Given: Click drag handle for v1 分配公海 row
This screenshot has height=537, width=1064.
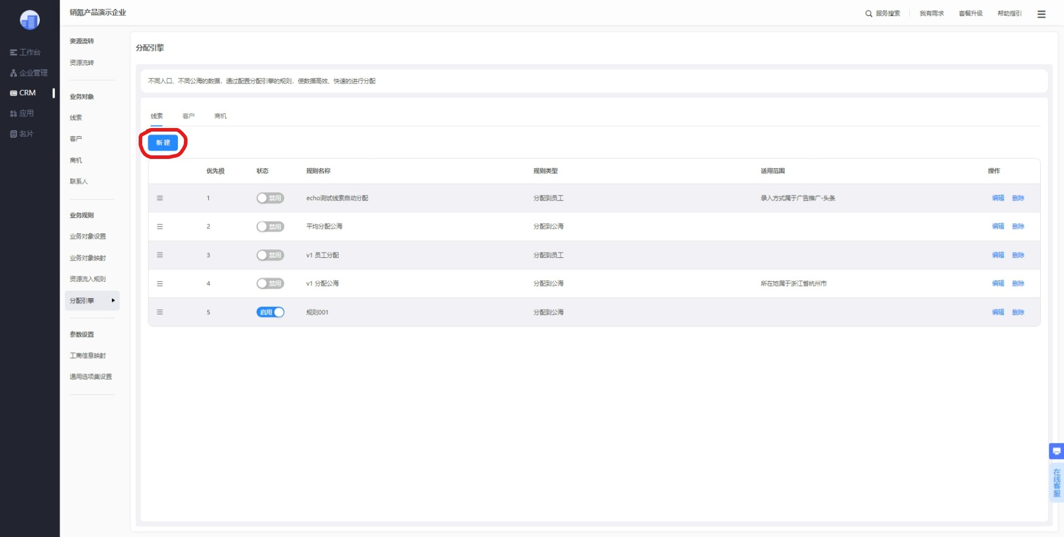Looking at the screenshot, I should coord(159,283).
